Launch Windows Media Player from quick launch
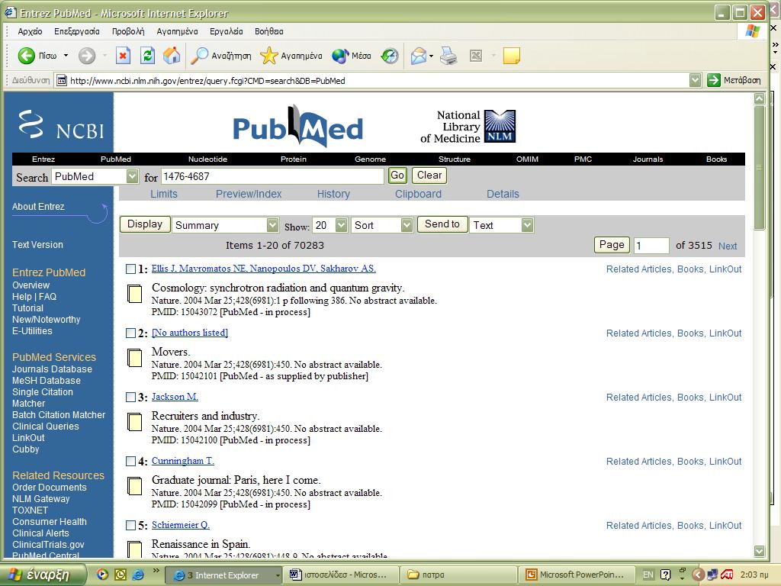 click(102, 575)
